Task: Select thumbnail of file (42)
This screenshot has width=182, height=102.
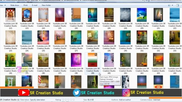Action: 142,60
